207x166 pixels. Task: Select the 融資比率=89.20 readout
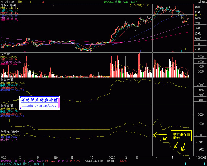(10, 85)
